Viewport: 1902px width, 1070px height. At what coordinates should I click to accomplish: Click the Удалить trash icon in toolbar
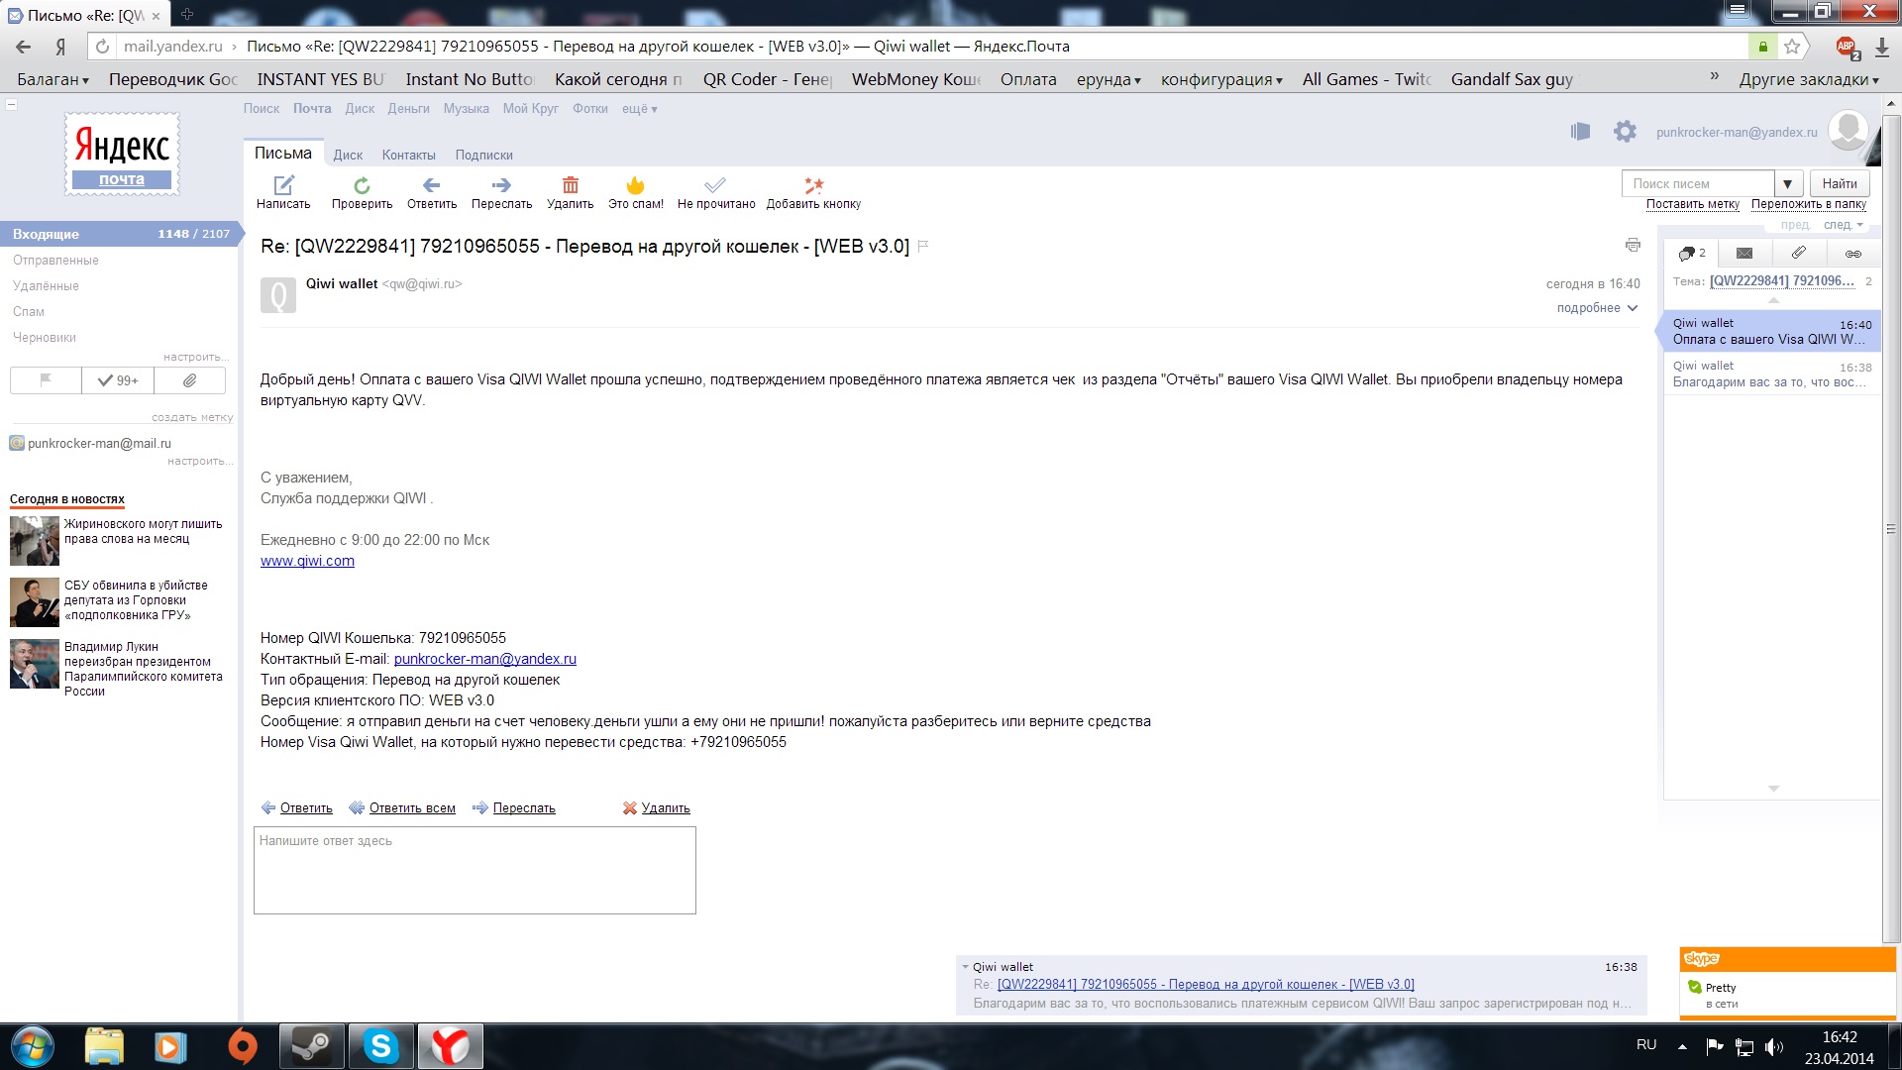pyautogui.click(x=570, y=185)
